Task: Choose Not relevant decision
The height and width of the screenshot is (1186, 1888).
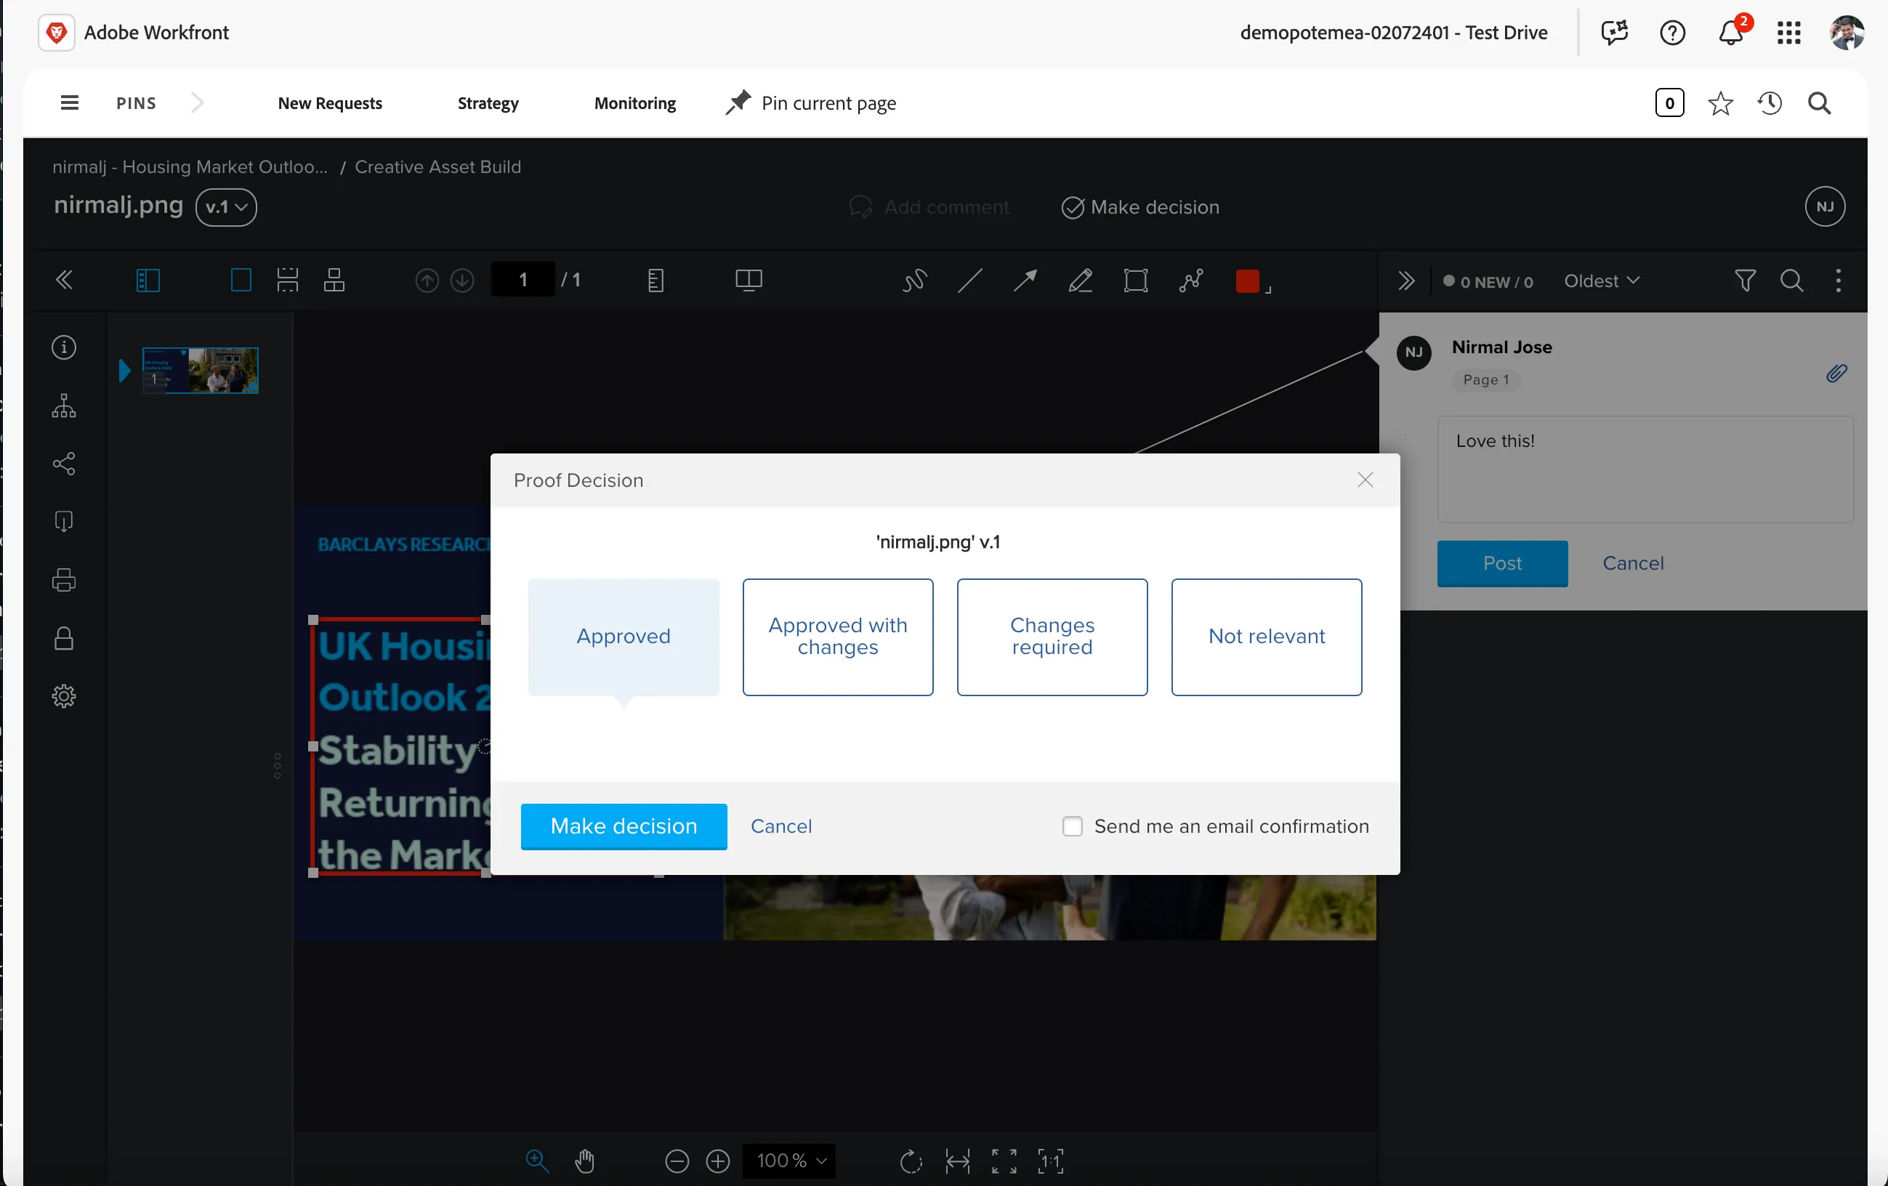Action: click(1266, 637)
